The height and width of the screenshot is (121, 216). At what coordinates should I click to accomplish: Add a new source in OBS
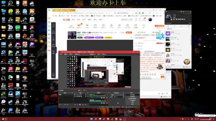point(75,105)
